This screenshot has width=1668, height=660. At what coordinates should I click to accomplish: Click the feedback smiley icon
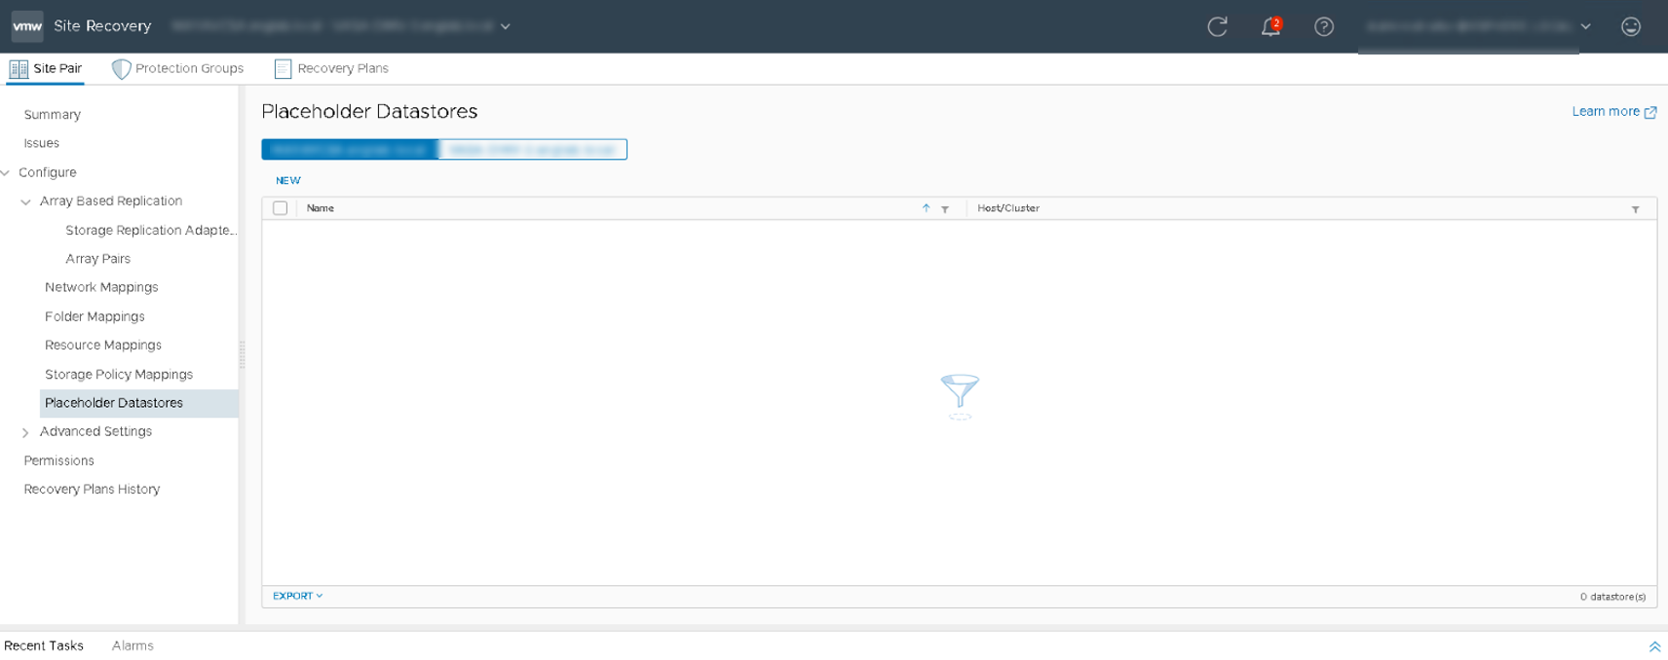(x=1631, y=26)
